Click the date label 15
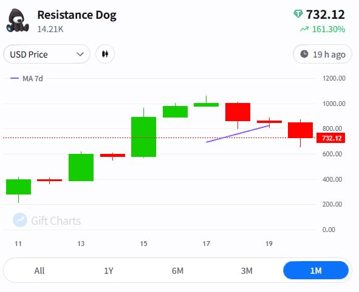The image size is (359, 292). tap(143, 244)
